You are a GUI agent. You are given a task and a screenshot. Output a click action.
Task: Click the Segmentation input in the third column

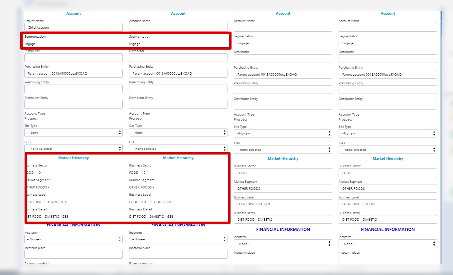click(x=283, y=43)
